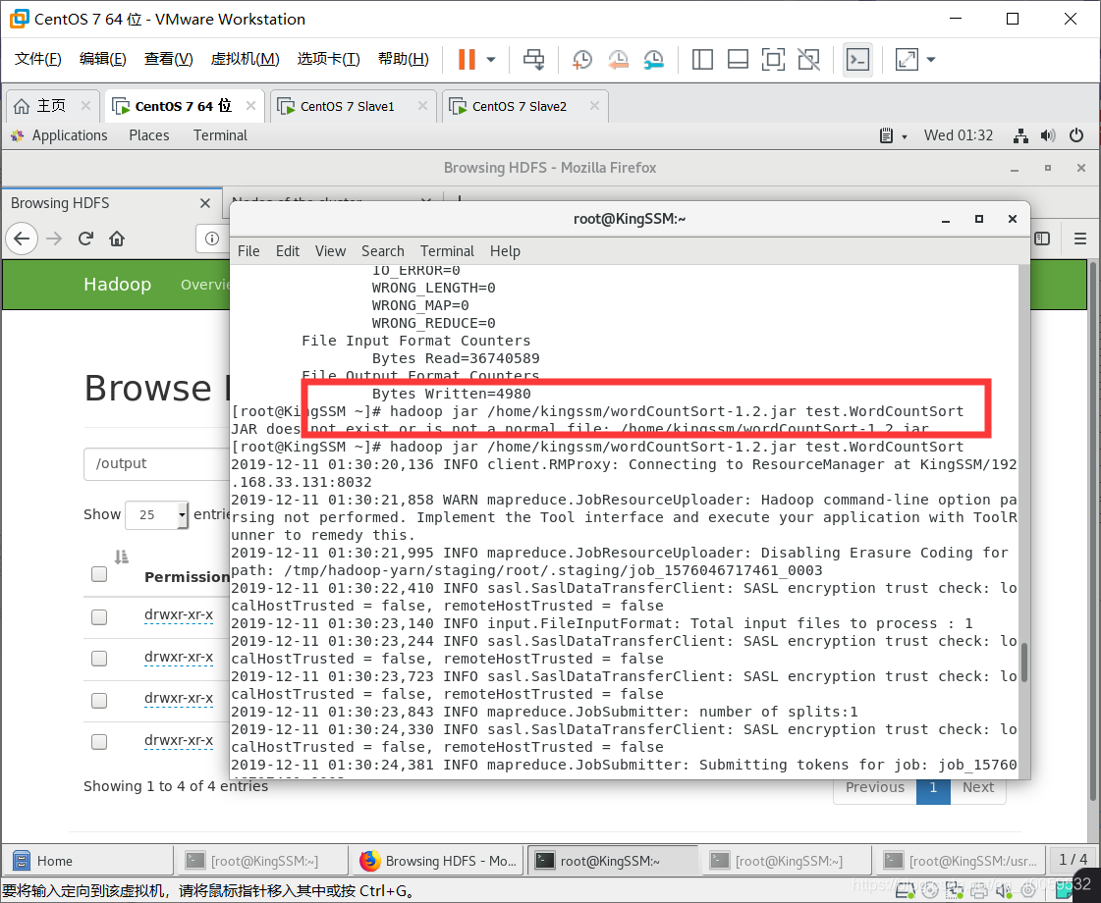Click the /output directory path field

(156, 464)
